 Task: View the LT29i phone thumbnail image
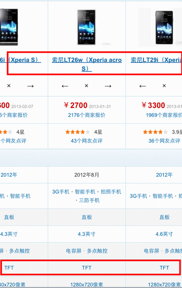(x=164, y=27)
